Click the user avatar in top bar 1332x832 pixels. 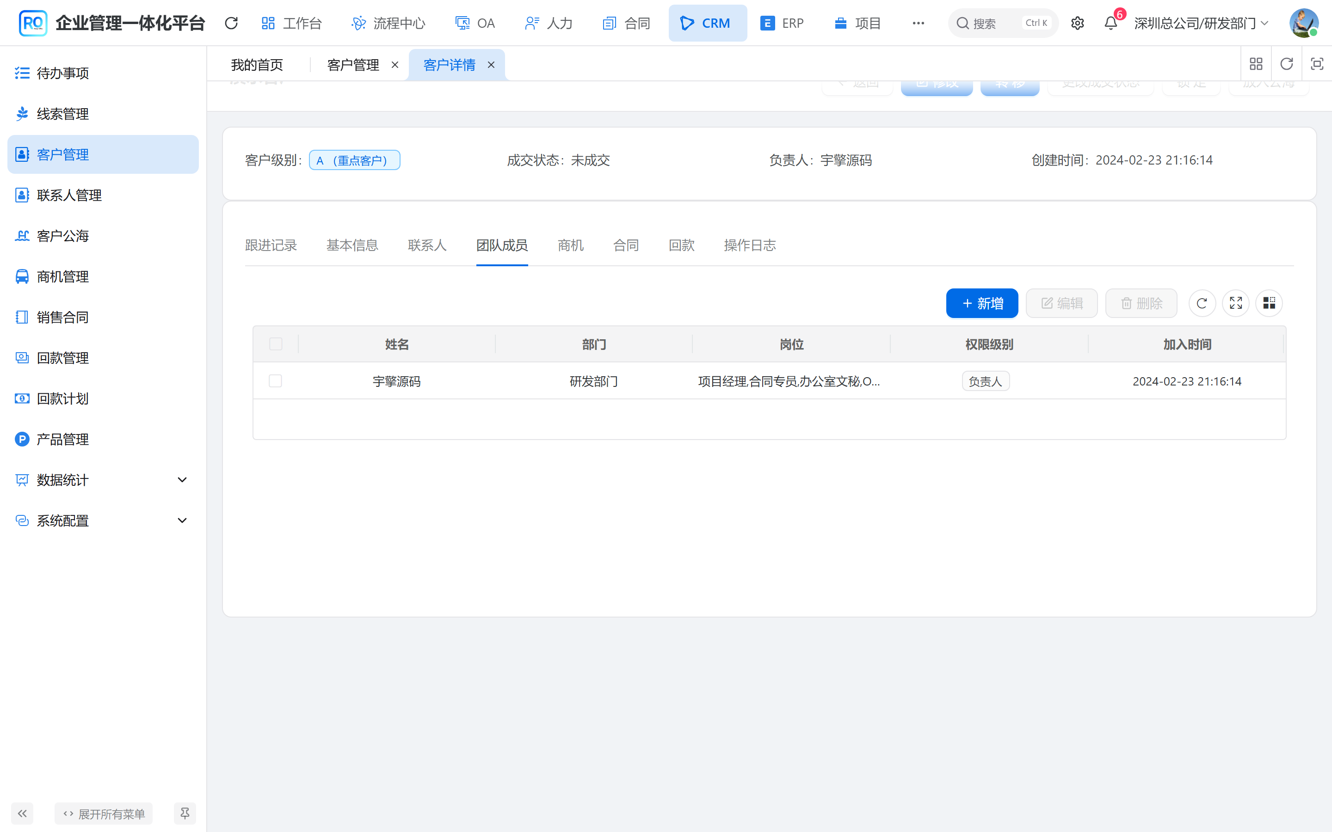pyautogui.click(x=1303, y=23)
